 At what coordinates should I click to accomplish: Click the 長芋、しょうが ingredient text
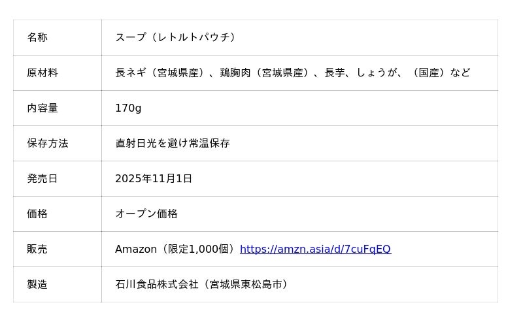(361, 72)
